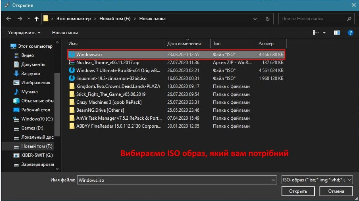Expand the file name combo box arrow

274,180
